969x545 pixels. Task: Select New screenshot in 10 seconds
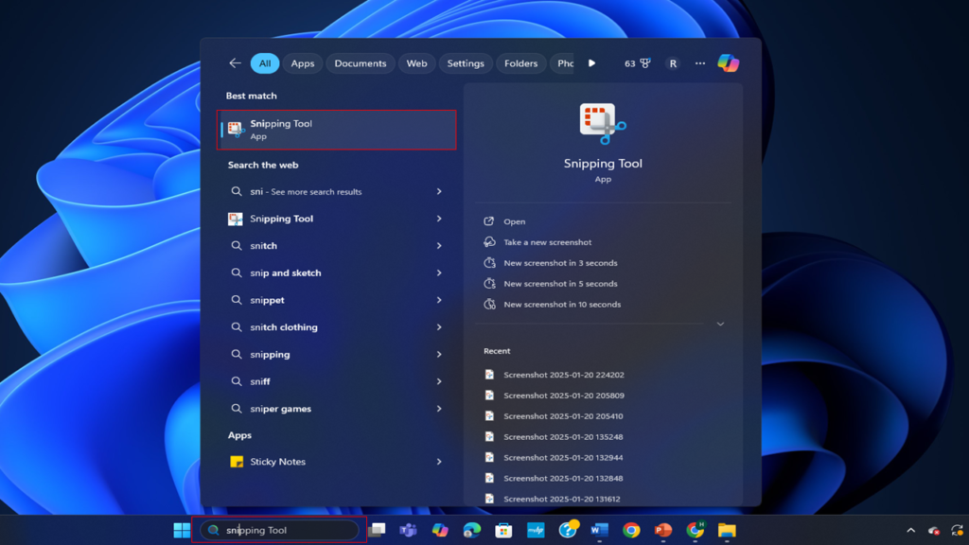click(562, 304)
